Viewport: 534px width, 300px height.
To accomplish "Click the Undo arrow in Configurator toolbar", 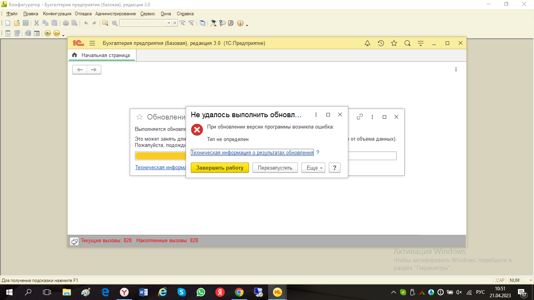I will [x=86, y=23].
